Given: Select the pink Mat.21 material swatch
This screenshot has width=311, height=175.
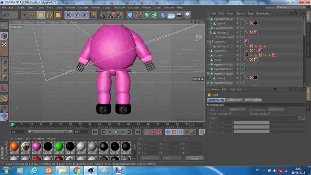Looking at the screenshot, I should (37, 147).
